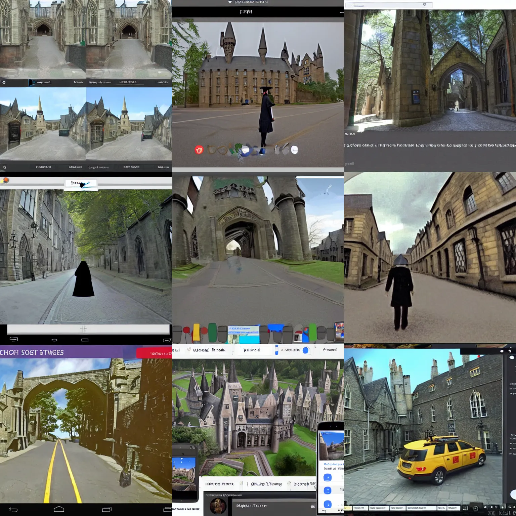The image size is (516, 516).
Task: Open the top-left archway courtyard street view thumbnail
Action: (x=43, y=39)
